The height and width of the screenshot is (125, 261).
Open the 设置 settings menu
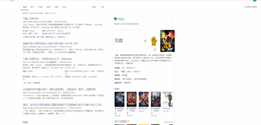pos(94,7)
